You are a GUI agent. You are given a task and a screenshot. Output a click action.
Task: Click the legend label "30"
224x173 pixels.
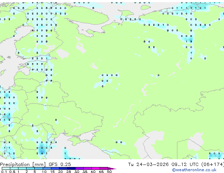[77, 172]
